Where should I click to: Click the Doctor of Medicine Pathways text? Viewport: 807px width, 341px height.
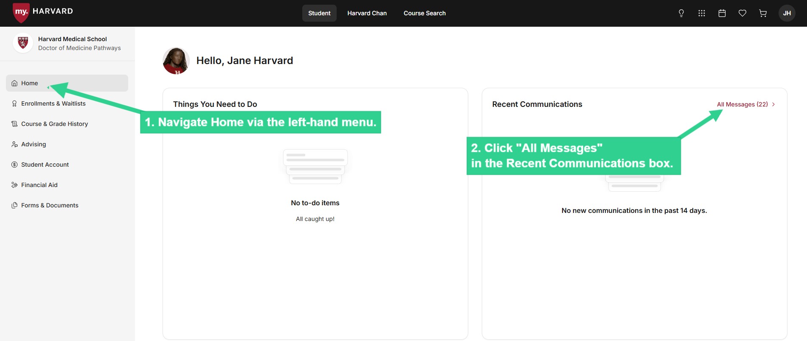pos(79,48)
